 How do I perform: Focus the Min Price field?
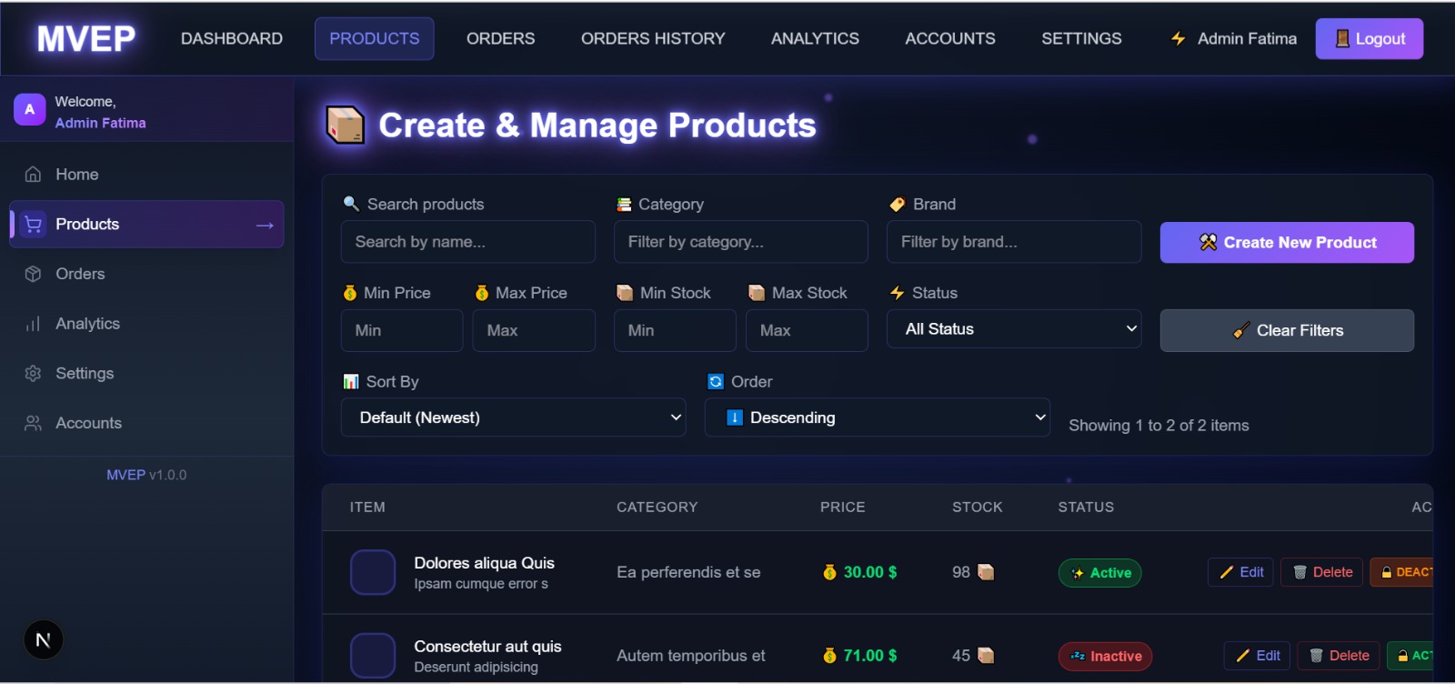coord(402,330)
